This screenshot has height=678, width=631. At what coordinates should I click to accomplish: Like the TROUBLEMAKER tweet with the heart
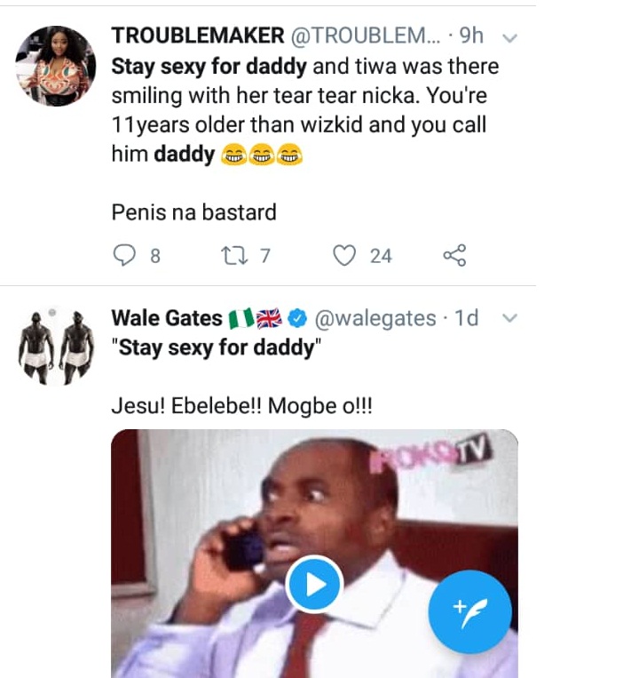[x=344, y=256]
